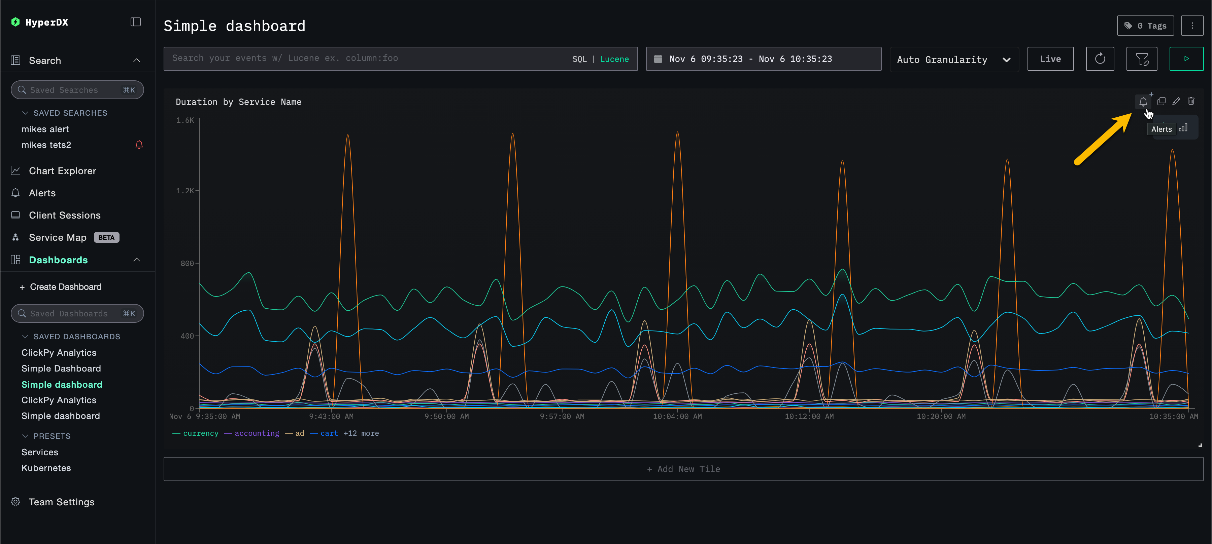
Task: Delete the tile using the trash icon
Action: click(x=1191, y=102)
